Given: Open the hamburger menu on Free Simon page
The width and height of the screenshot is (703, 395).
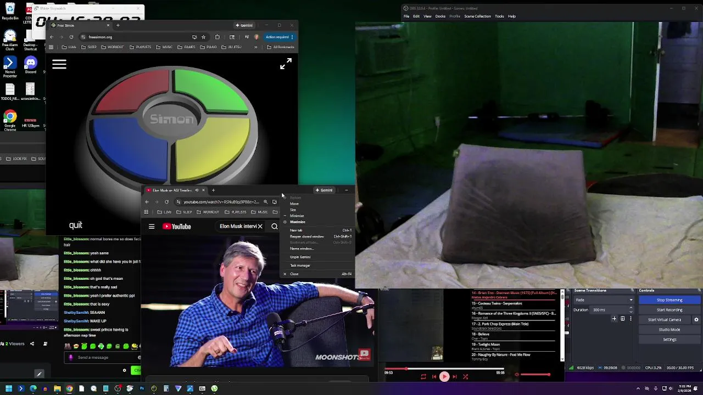Looking at the screenshot, I should tap(59, 65).
